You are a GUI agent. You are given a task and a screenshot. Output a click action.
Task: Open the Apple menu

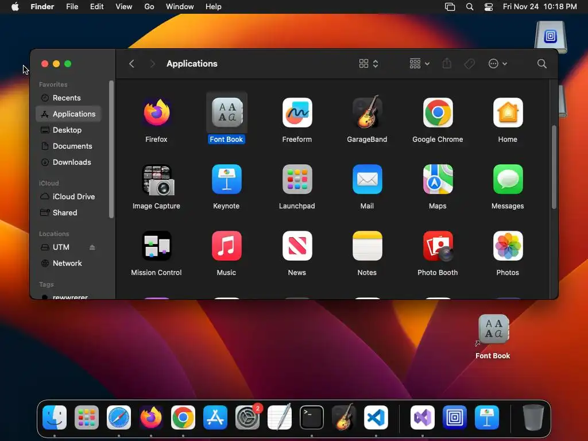(x=15, y=7)
